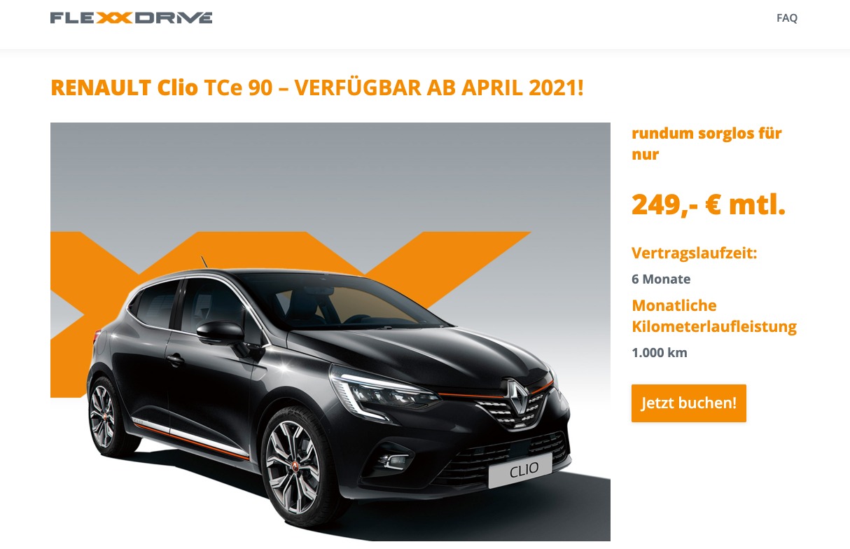Select the 6 Monate contract term text
The image size is (850, 549).
pos(661,279)
